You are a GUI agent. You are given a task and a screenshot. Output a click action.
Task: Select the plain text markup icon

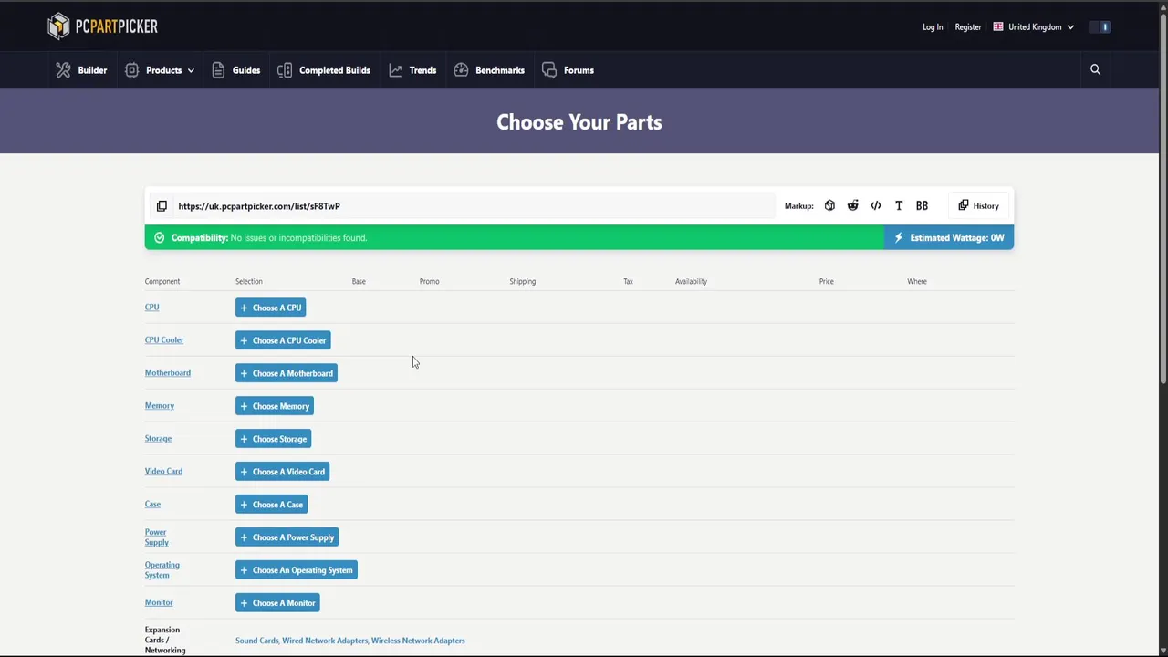pyautogui.click(x=899, y=206)
